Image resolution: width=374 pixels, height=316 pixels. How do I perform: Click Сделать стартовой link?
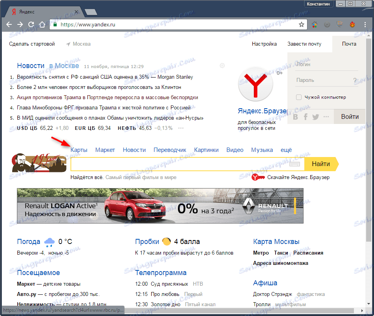click(x=32, y=44)
